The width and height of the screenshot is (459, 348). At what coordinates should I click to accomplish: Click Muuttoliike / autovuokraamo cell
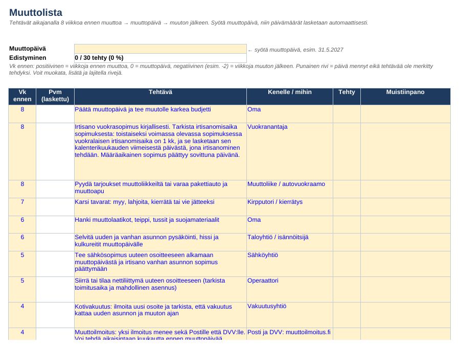[x=289, y=189]
